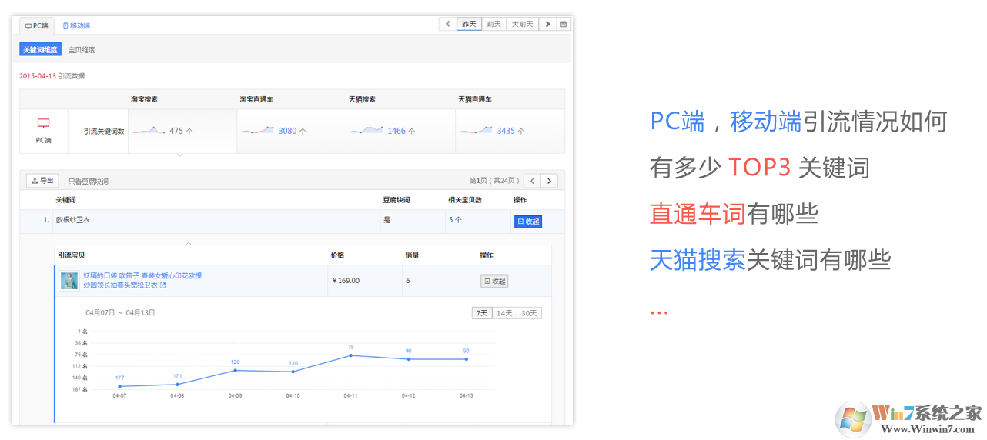Click the 04-11 chart point labeled 78
The height and width of the screenshot is (440, 987).
(x=351, y=355)
